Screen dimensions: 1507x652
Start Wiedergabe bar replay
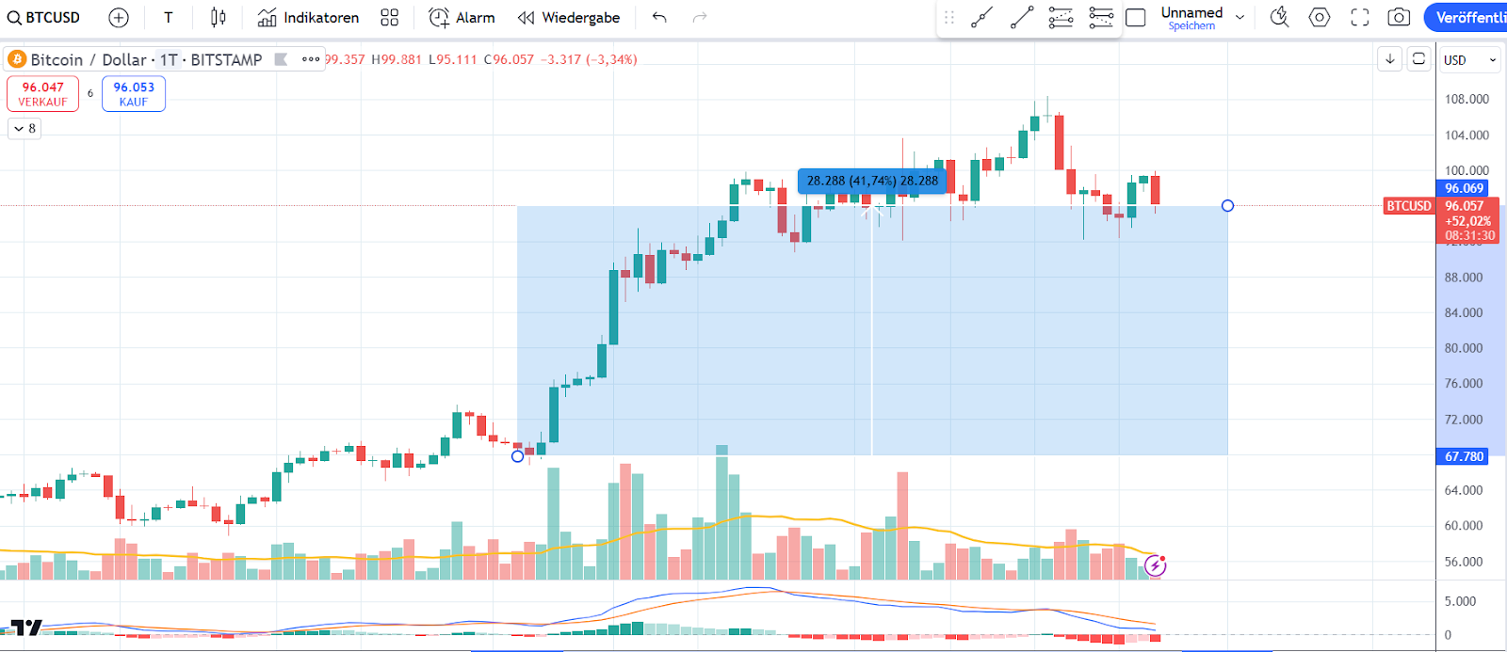pyautogui.click(x=569, y=17)
